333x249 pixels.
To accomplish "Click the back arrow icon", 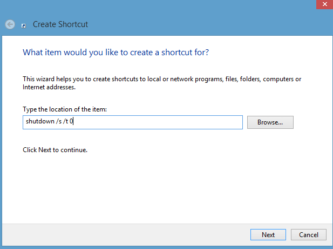I will click(x=10, y=24).
